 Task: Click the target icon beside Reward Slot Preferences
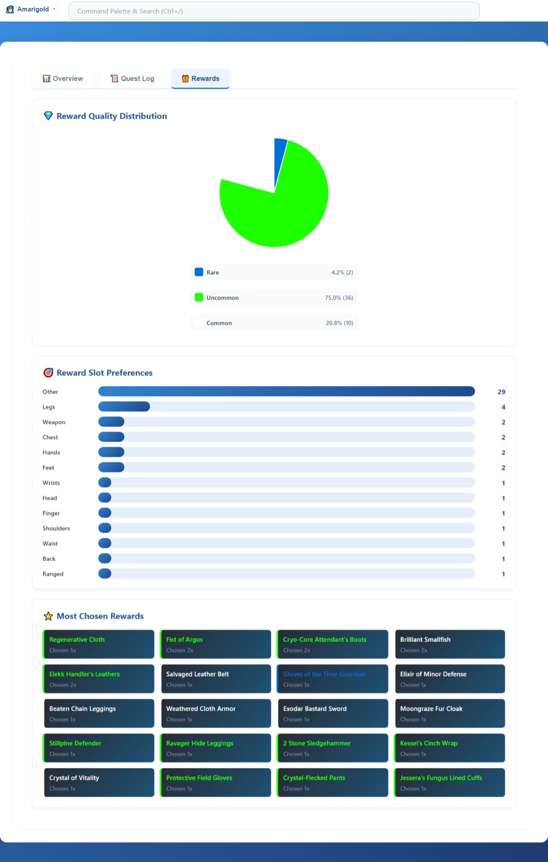pos(48,373)
